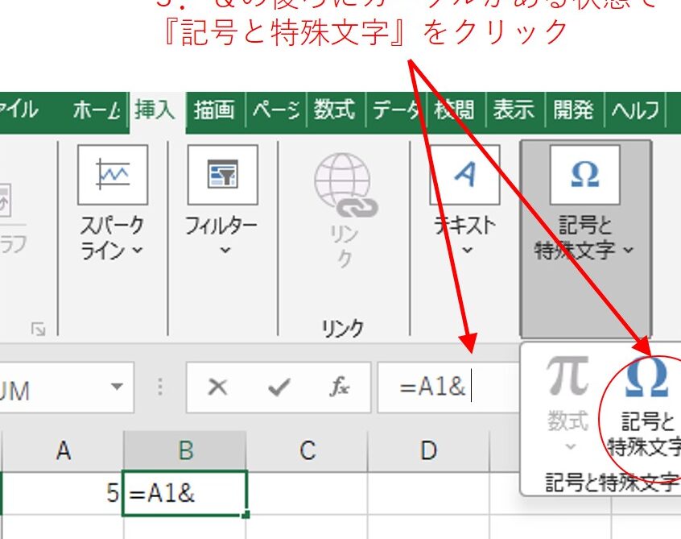
Task: Click the Text (テキスト) icon
Action: coord(464,175)
